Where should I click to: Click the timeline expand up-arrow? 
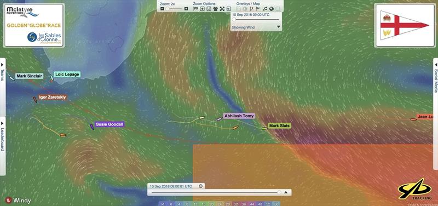pyautogui.click(x=286, y=192)
